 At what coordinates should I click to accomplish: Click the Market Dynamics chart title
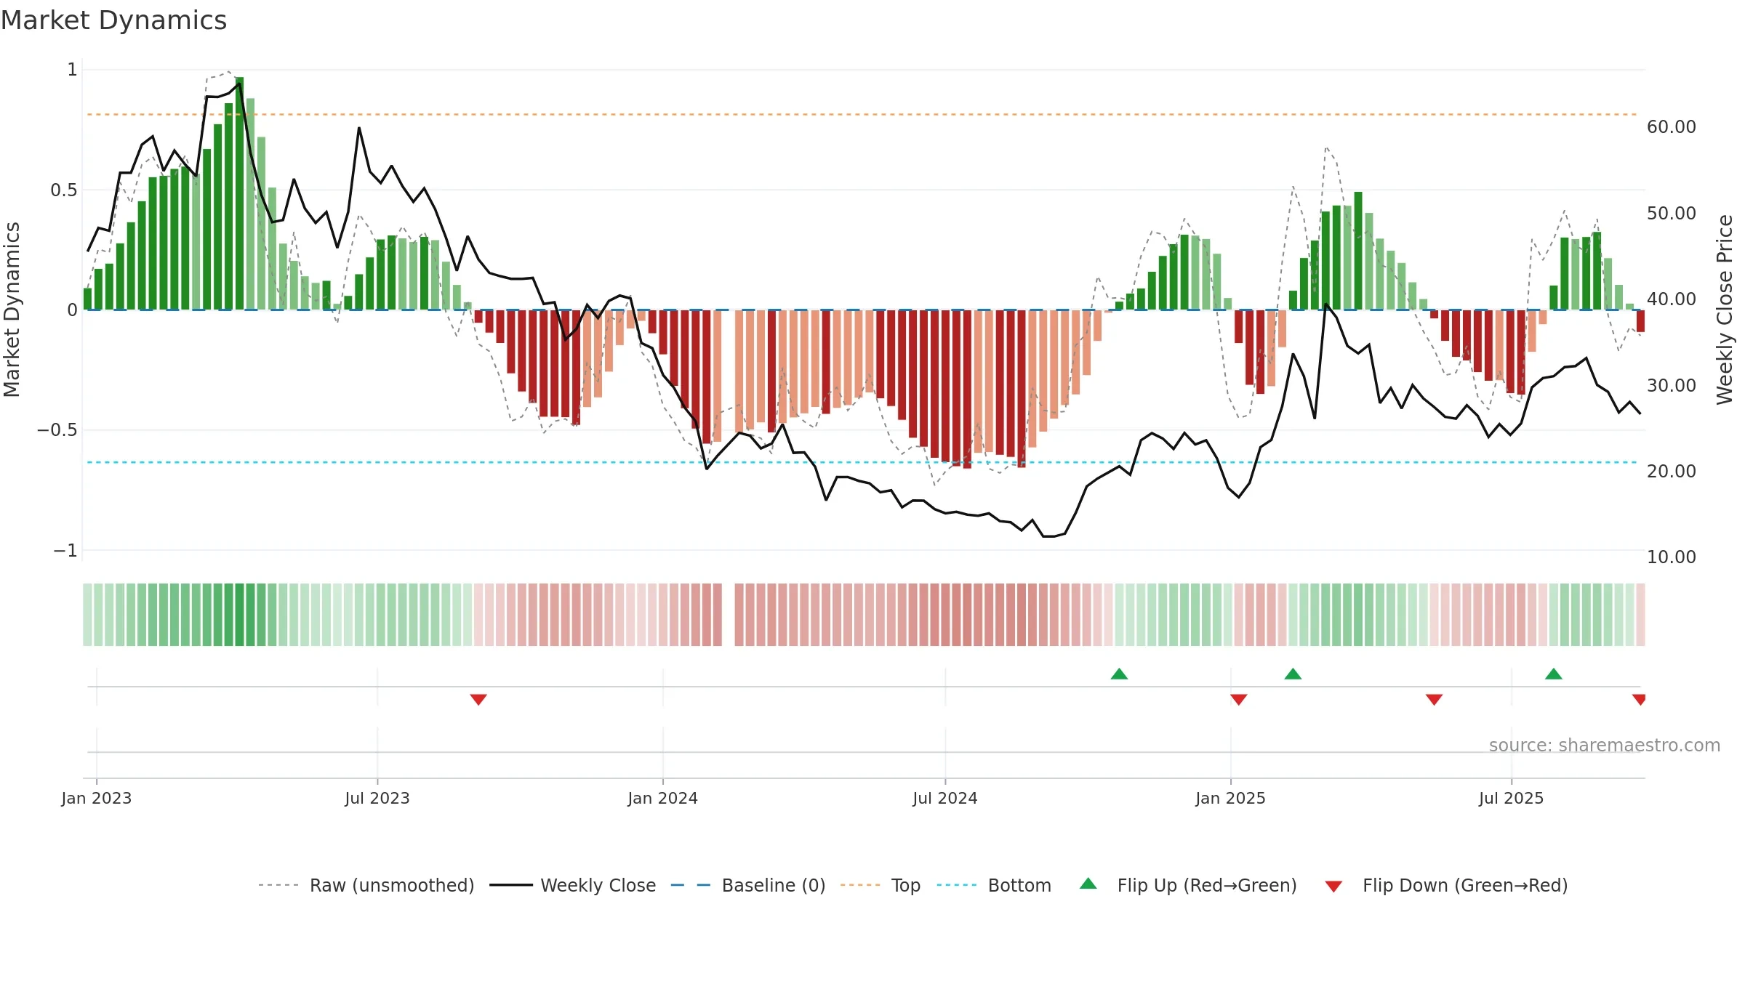tap(114, 20)
